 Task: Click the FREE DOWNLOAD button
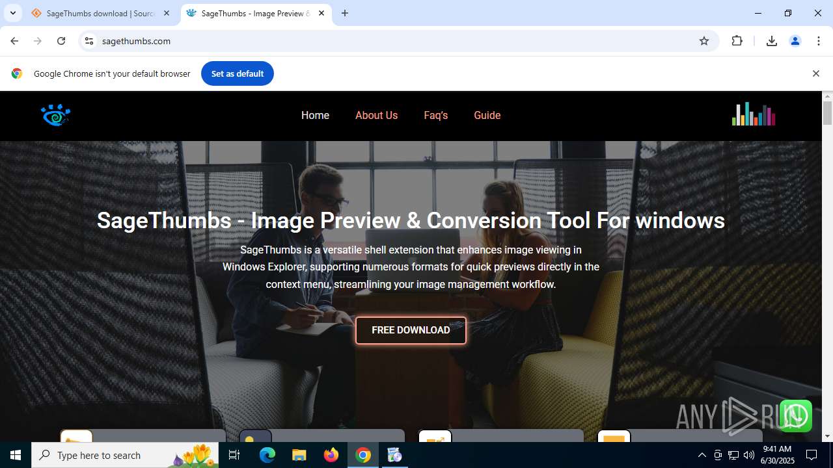point(411,330)
